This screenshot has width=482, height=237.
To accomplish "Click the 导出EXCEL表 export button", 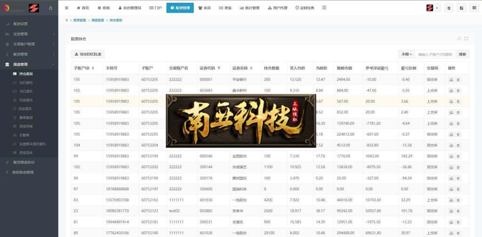I will (88, 54).
